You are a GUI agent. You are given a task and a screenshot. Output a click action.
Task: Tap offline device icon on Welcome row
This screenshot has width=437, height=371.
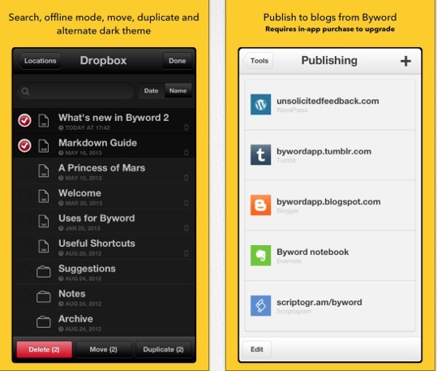[186, 203]
